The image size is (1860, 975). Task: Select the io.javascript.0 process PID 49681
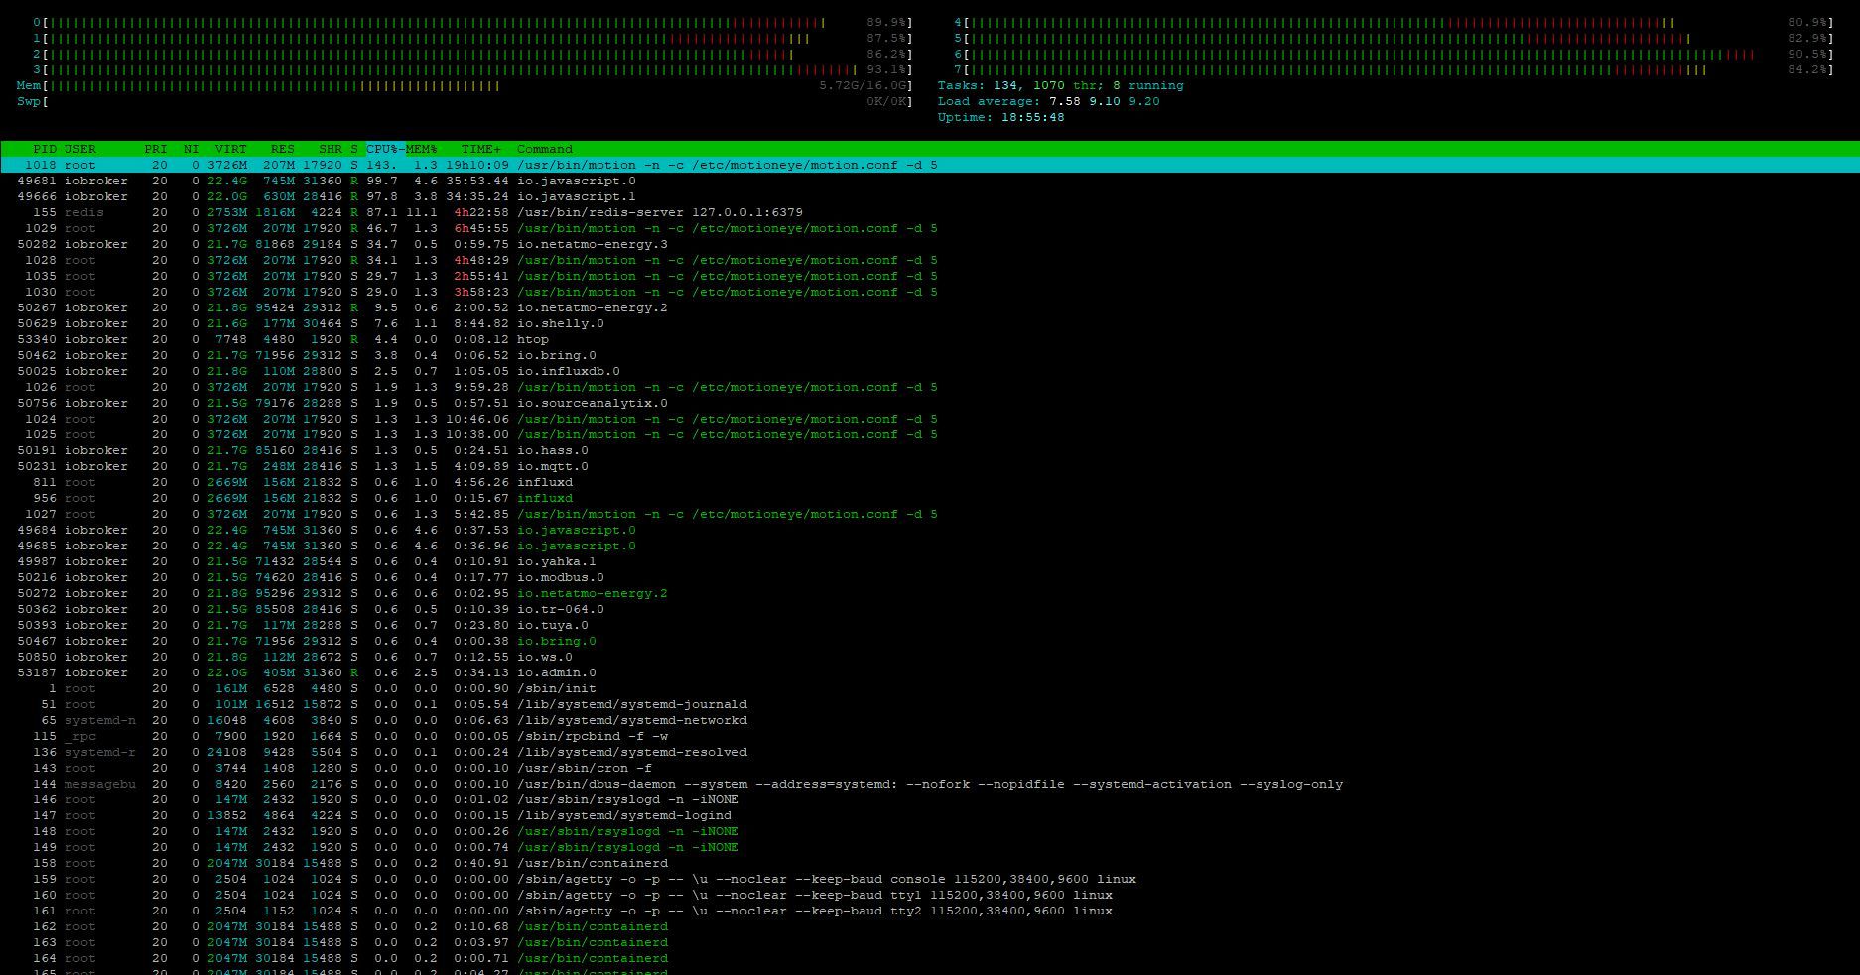point(930,181)
